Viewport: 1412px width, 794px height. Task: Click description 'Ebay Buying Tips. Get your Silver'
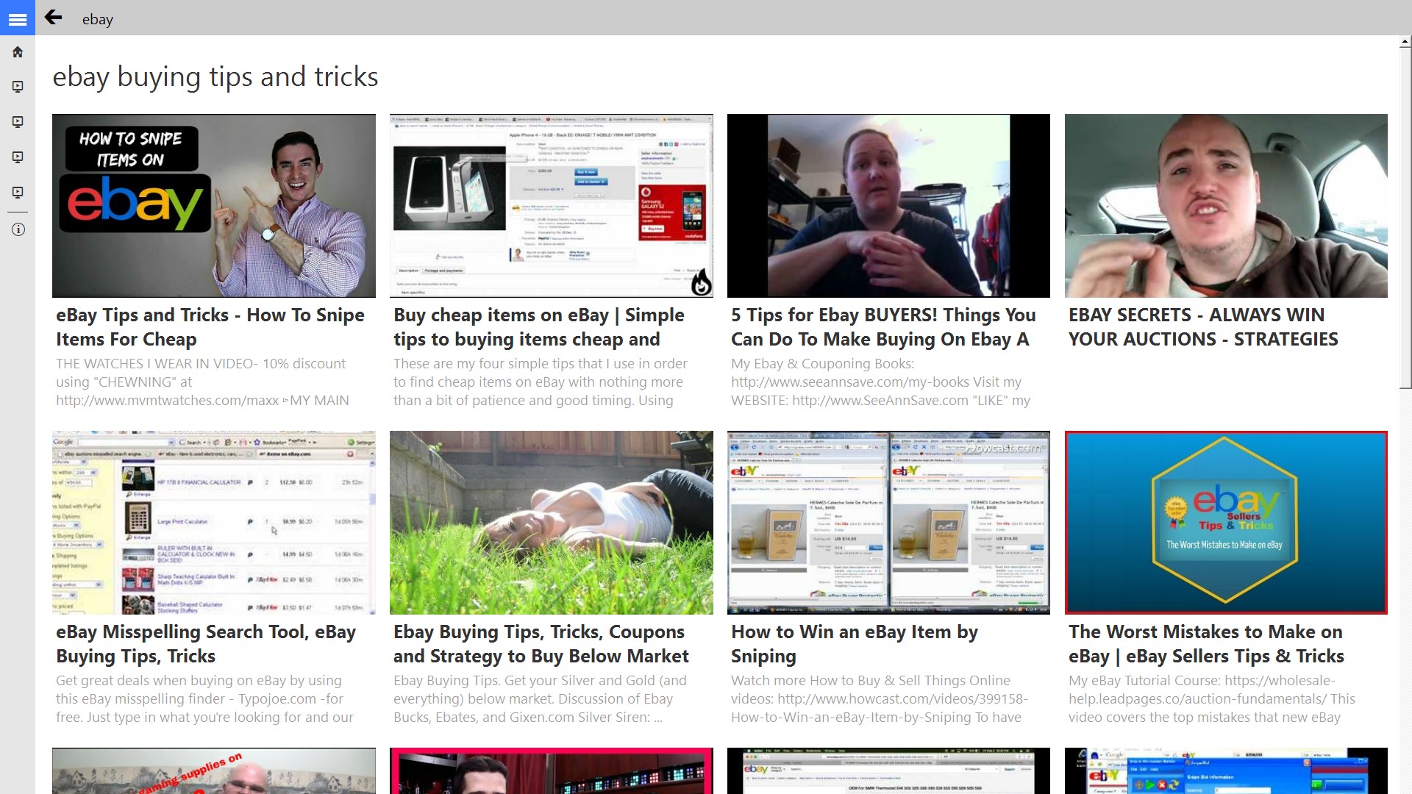pyautogui.click(x=540, y=699)
